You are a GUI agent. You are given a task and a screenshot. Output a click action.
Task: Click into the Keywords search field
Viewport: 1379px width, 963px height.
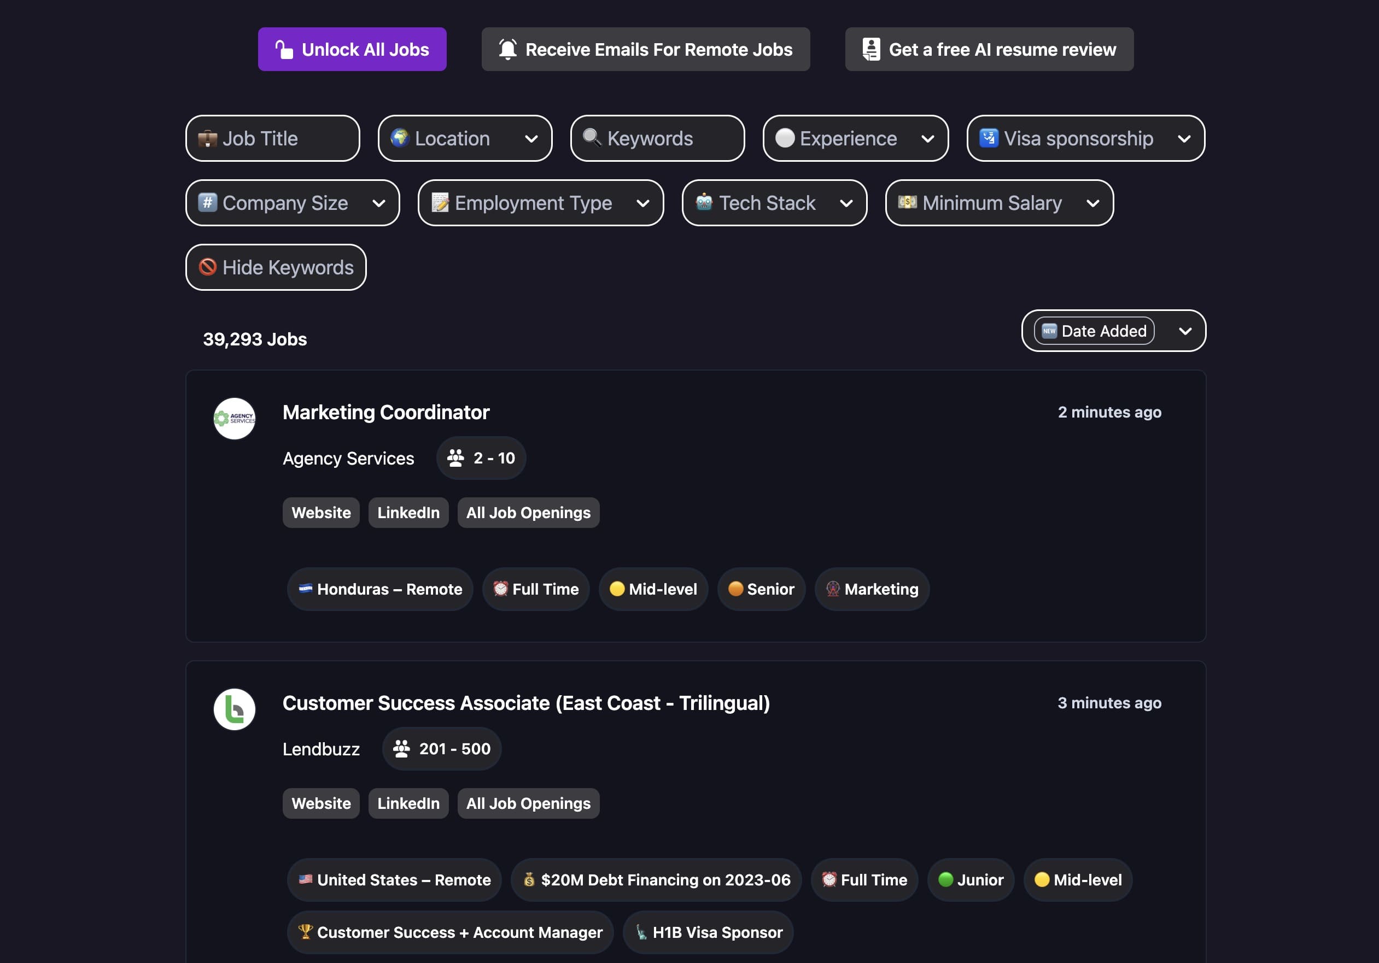point(657,138)
